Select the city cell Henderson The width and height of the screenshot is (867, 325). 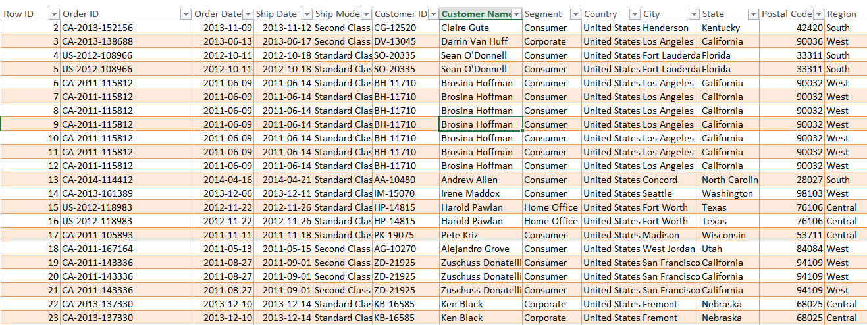(x=670, y=28)
